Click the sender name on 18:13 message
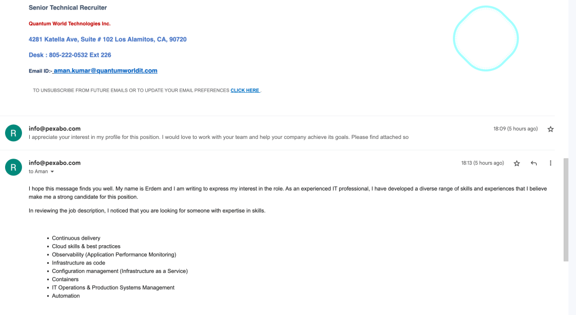 click(x=55, y=163)
